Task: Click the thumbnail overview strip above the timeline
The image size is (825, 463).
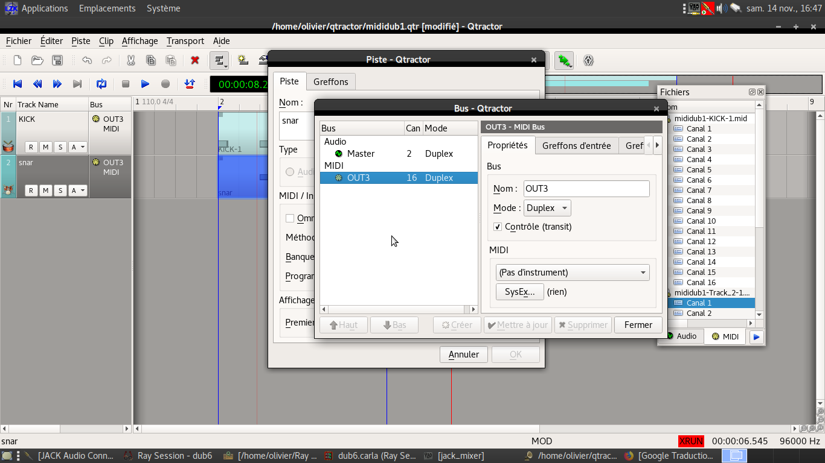Action: [683, 83]
